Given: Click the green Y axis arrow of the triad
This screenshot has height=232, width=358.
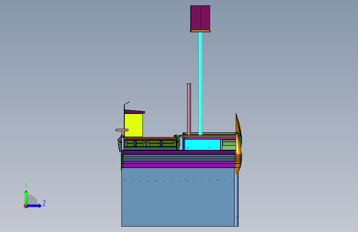Looking at the screenshot, I should tap(26, 197).
